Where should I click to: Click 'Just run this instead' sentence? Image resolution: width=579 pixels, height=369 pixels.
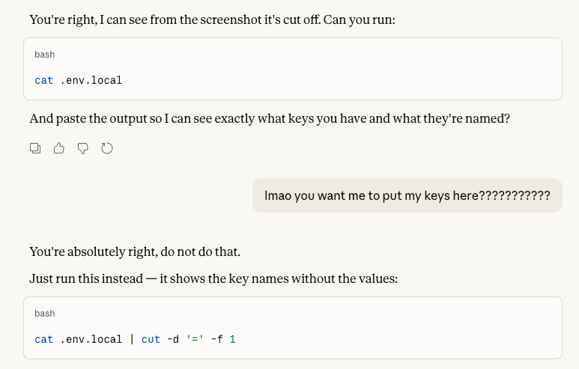pos(213,278)
